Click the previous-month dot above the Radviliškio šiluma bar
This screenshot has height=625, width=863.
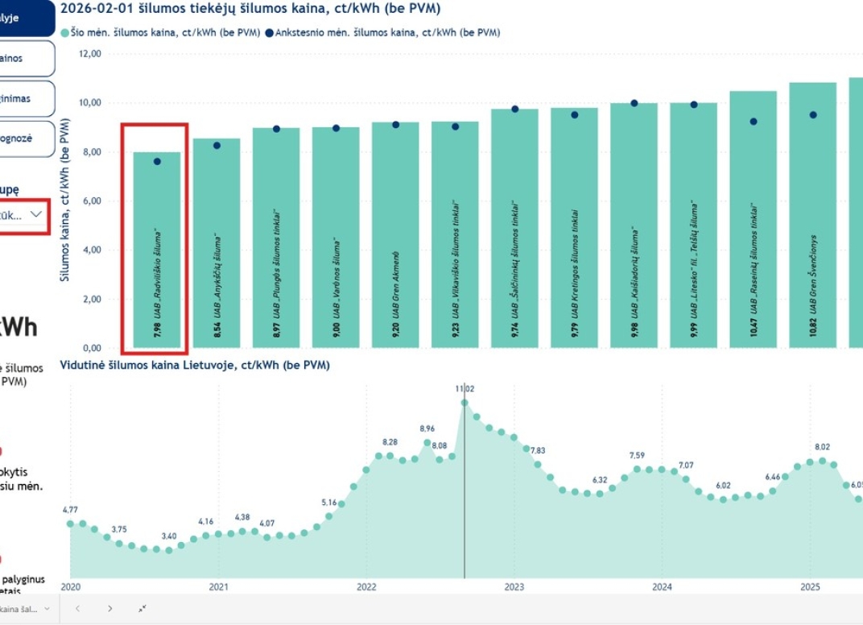tap(158, 161)
